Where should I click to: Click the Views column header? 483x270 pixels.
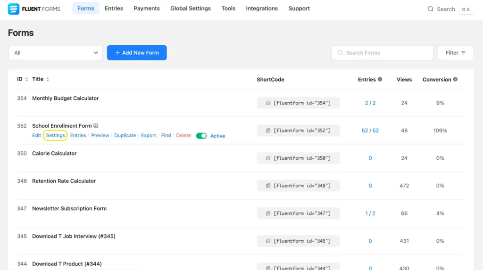coord(404,80)
